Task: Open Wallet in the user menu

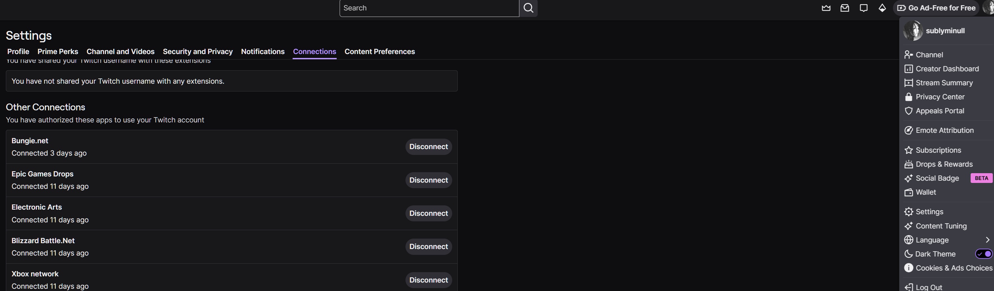Action: (925, 192)
